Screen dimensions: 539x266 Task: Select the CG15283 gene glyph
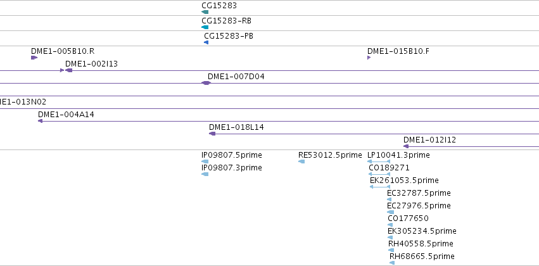205,12
